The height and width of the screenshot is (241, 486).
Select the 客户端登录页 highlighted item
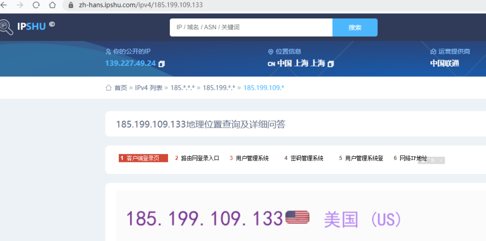(143, 158)
